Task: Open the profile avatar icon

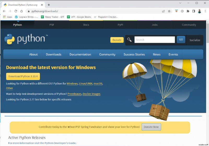Action: click(199, 11)
